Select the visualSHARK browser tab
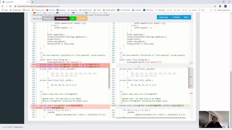232x130 pixels. click(x=15, y=2)
